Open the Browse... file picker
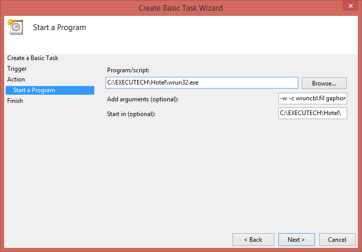Image resolution: width=362 pixels, height=252 pixels. [x=324, y=83]
